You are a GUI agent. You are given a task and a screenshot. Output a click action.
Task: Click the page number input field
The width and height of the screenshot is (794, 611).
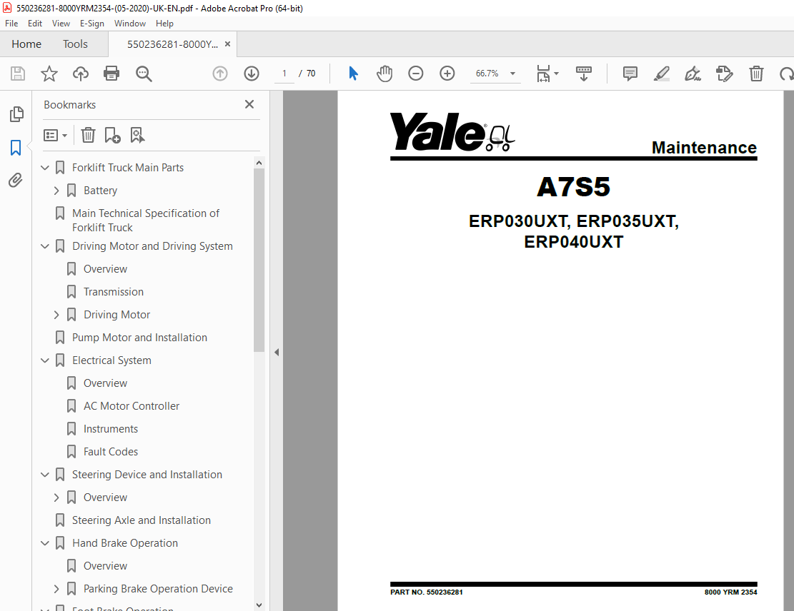284,74
